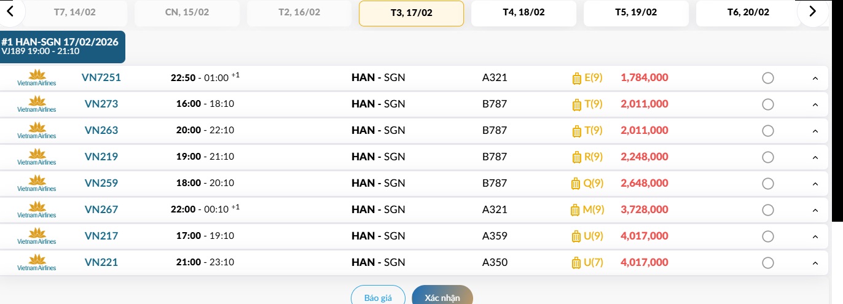Switch to the T4, 18/02 date tab

[523, 13]
